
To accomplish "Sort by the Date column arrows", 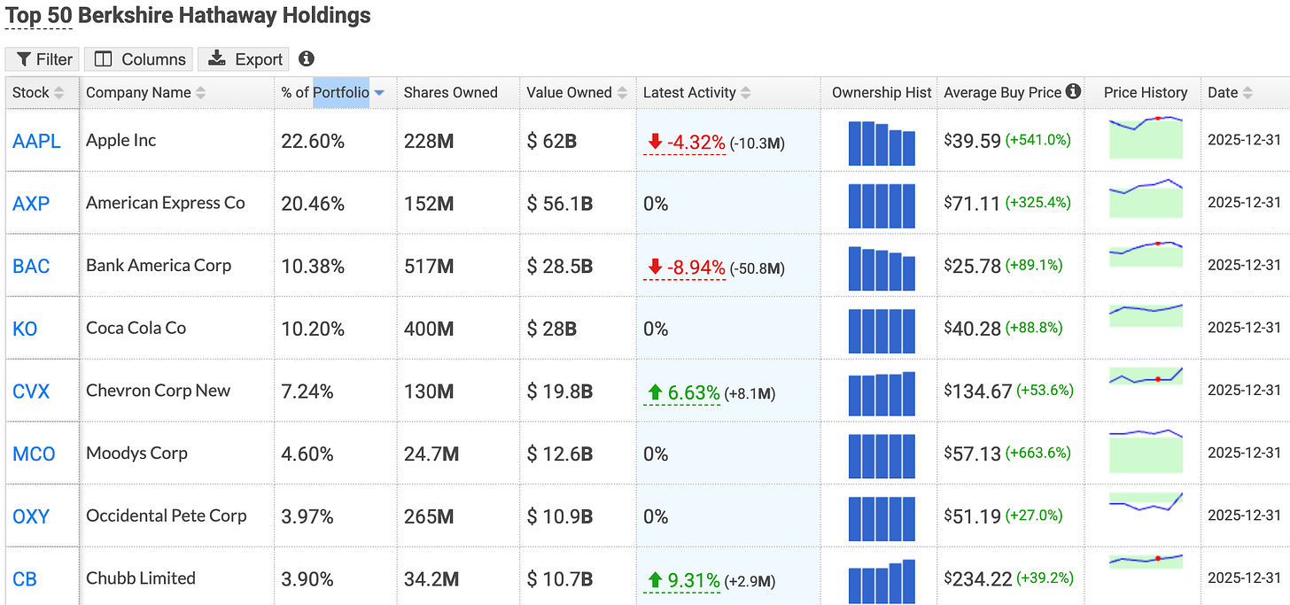I will [x=1247, y=93].
